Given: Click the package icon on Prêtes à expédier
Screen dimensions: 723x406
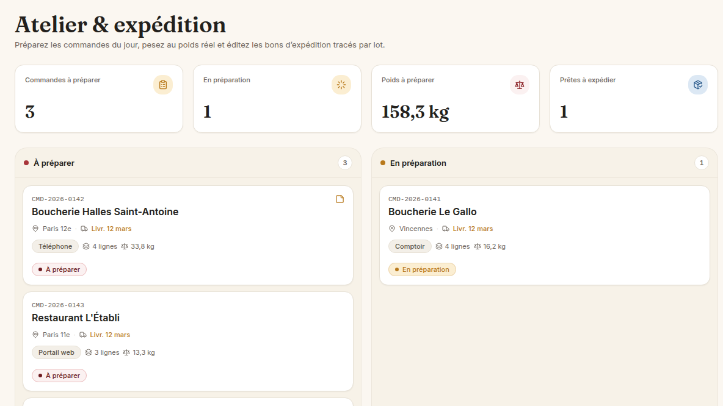Looking at the screenshot, I should 697,85.
